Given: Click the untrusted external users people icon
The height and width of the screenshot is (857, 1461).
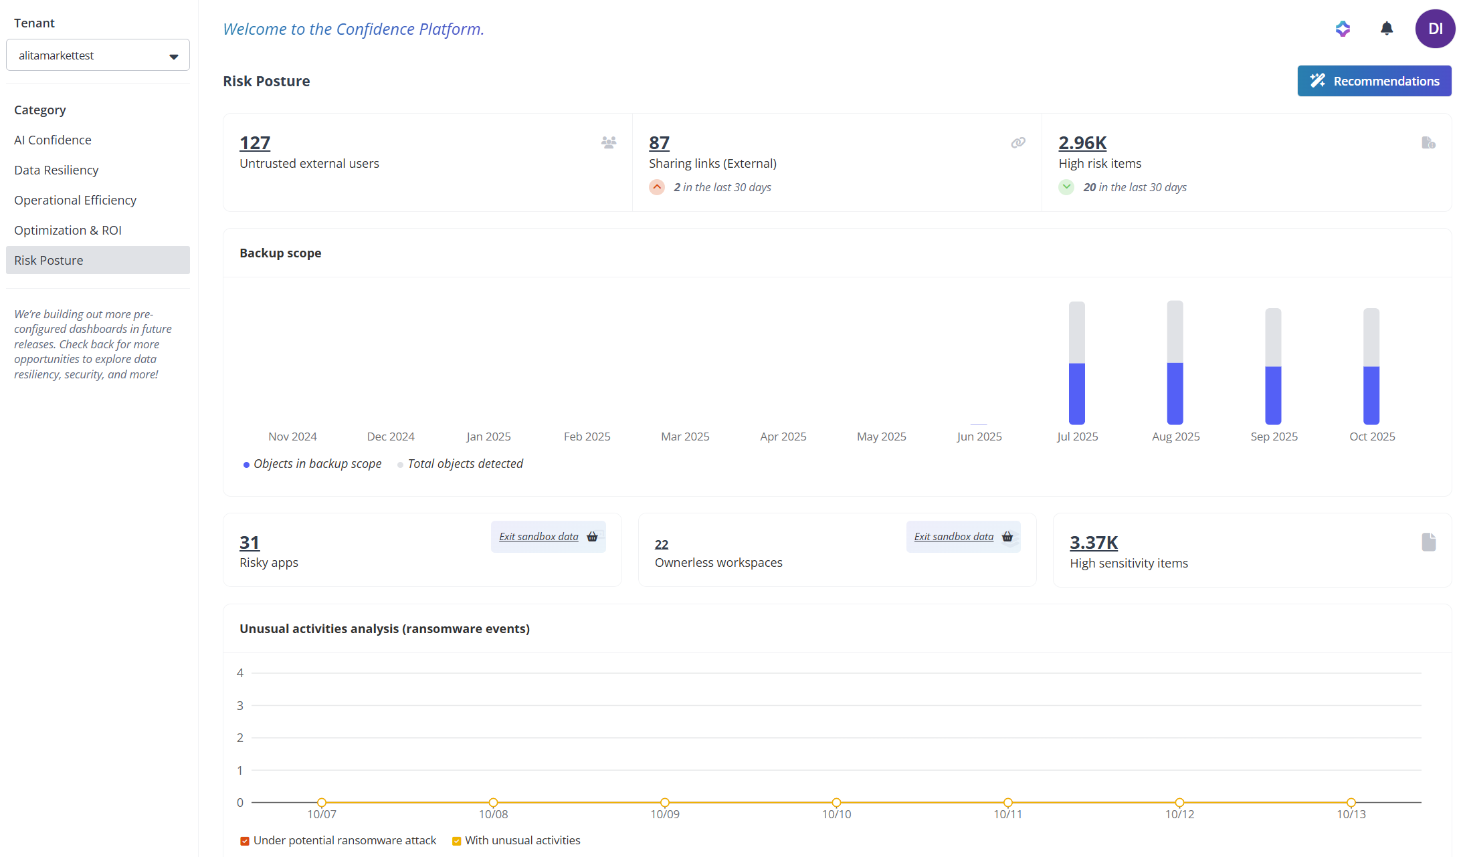Looking at the screenshot, I should tap(609, 142).
